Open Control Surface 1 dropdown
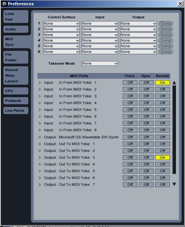Image resolution: width=185 pixels, height=227 pixels. click(x=61, y=24)
